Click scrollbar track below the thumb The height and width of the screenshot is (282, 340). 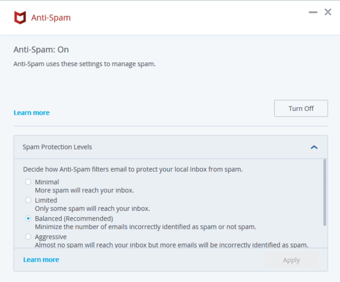tap(325, 237)
